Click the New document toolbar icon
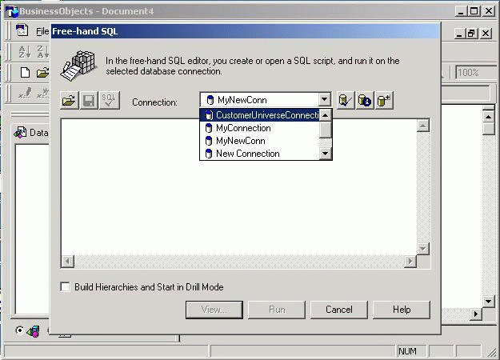 pos(25,73)
